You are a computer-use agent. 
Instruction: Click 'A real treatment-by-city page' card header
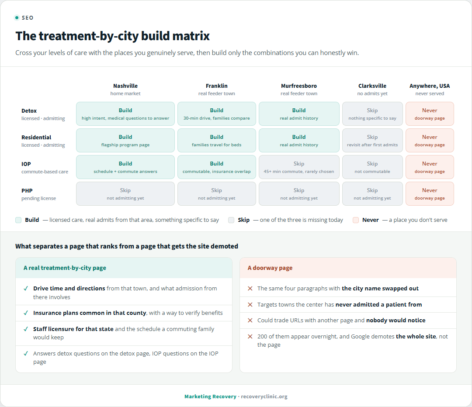click(x=124, y=268)
